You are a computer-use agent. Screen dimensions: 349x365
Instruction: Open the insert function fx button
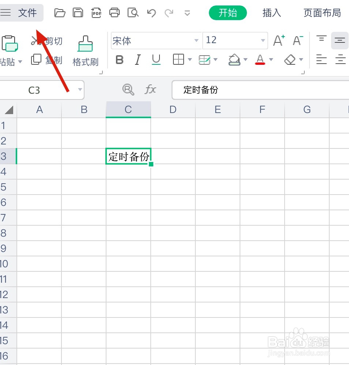[x=150, y=90]
